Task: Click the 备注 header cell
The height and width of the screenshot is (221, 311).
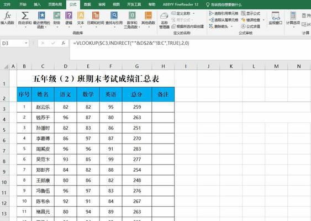Action: coord(163,94)
